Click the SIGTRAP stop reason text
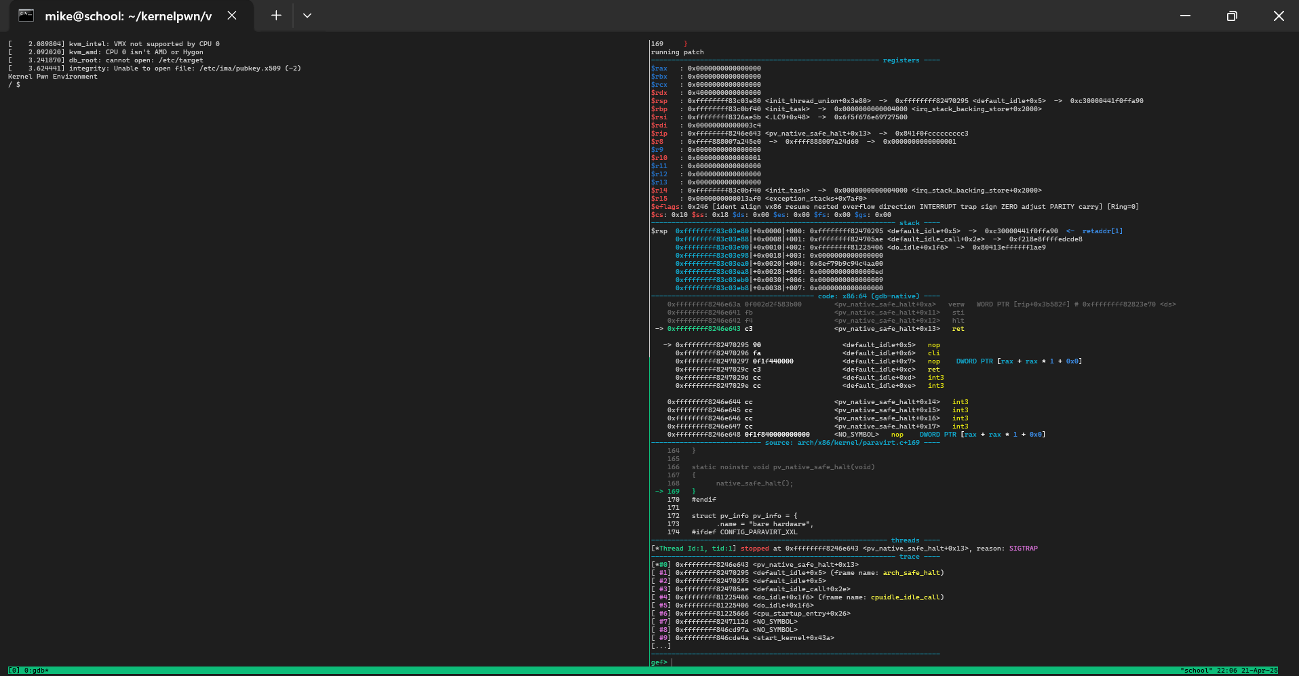Image resolution: width=1299 pixels, height=676 pixels. point(1023,549)
